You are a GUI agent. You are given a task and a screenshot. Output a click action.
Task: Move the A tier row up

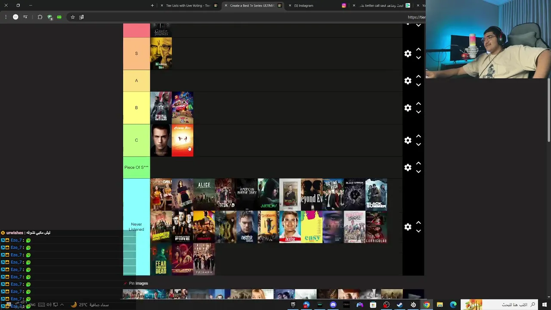[418, 77]
